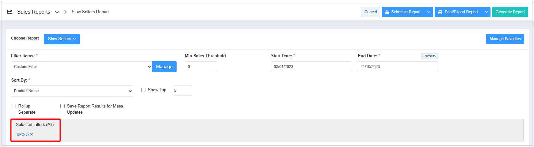534x147 pixels.
Task: Open the Sort By Product Name dropdown
Action: pyautogui.click(x=72, y=91)
